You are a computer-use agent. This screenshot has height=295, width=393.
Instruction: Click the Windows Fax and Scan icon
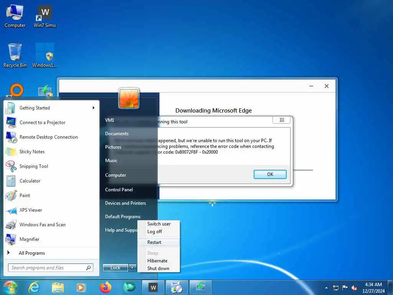[11, 225]
